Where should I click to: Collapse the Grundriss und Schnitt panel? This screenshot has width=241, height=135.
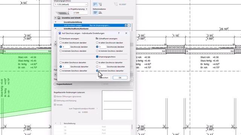55,18
